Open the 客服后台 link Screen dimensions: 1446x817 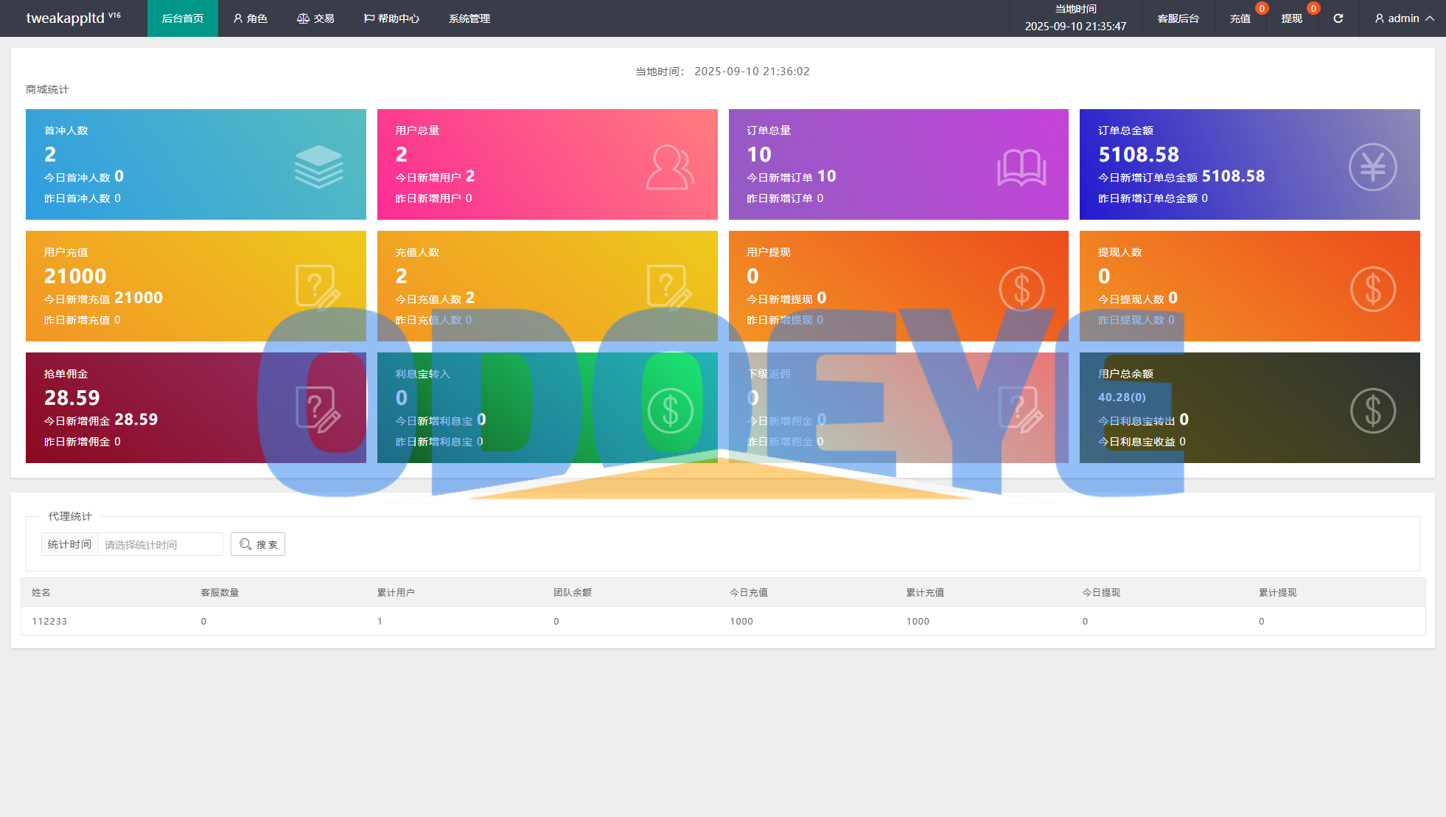(x=1178, y=18)
